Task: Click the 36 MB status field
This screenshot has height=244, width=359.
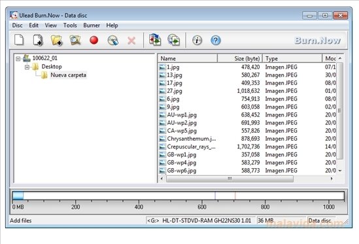Action: tap(281, 220)
